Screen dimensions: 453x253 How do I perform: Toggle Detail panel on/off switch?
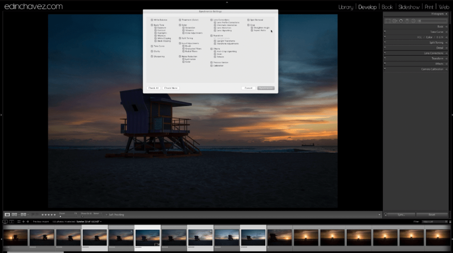point(385,48)
